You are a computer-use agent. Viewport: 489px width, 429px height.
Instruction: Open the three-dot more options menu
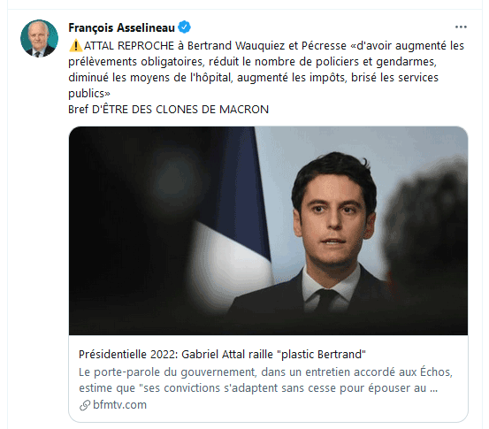[x=461, y=27]
